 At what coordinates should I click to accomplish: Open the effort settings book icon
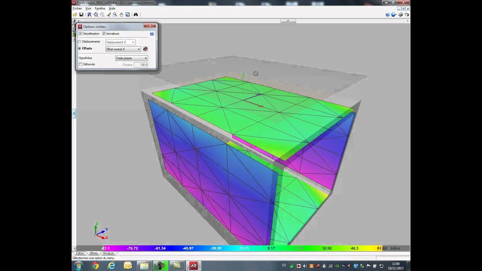[x=145, y=49]
